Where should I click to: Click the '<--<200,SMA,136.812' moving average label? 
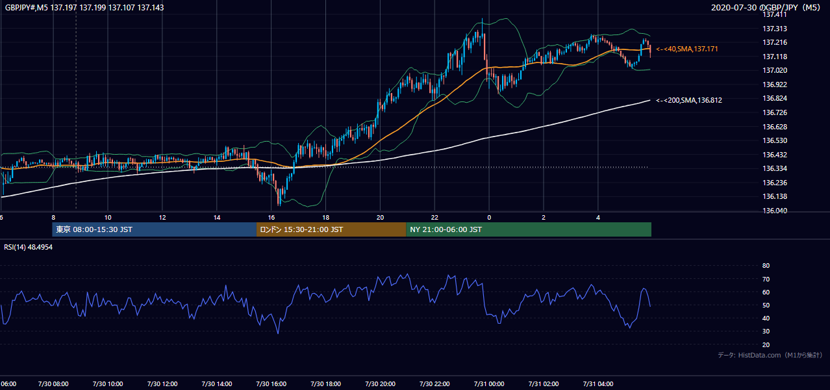(689, 100)
